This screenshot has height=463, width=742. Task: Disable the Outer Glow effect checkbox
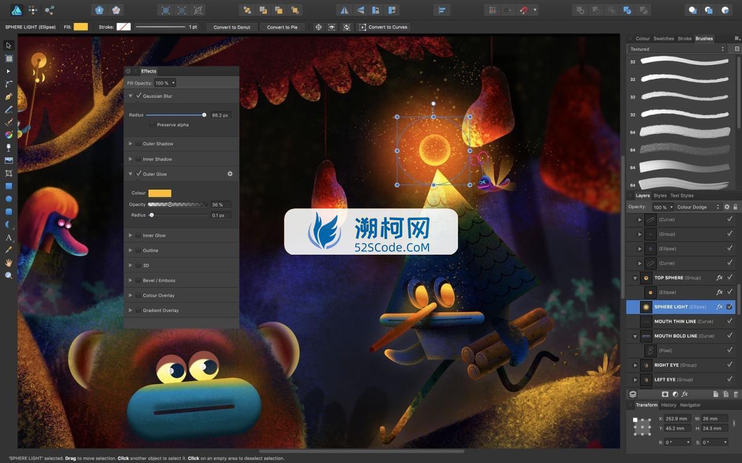click(x=139, y=174)
